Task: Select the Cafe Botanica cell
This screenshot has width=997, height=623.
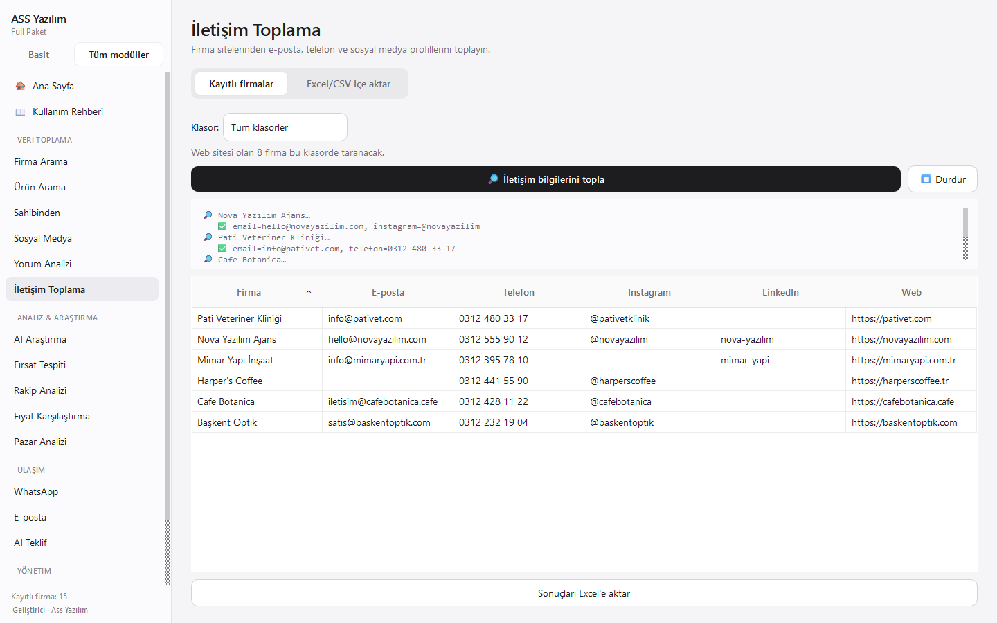Action: click(x=257, y=401)
